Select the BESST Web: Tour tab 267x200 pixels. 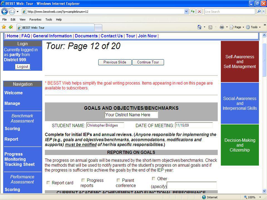coord(56,27)
